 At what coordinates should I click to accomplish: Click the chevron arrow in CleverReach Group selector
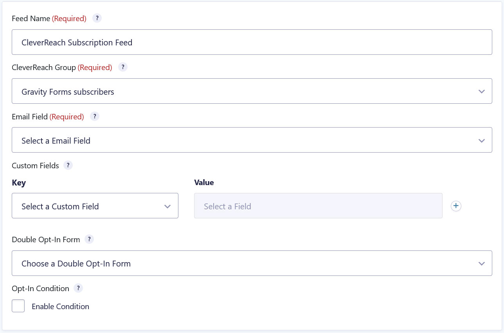coord(482,92)
